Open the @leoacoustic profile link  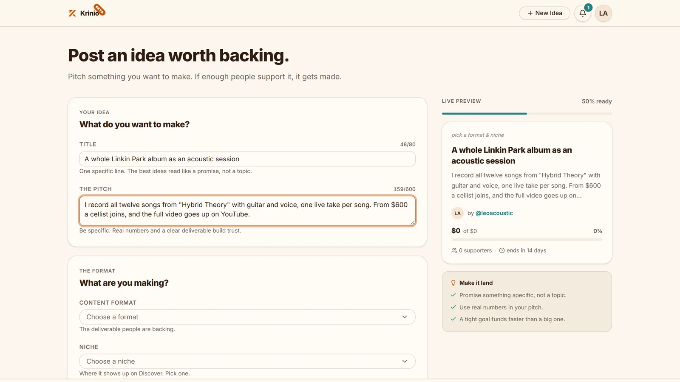click(x=494, y=213)
